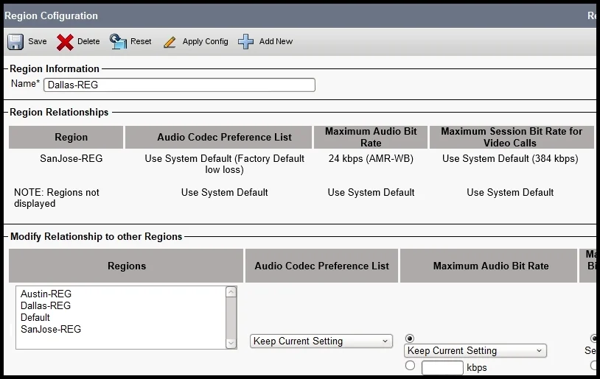This screenshot has width=600, height=379.
Task: Click the regions list scrollbar track
Action: (231, 318)
